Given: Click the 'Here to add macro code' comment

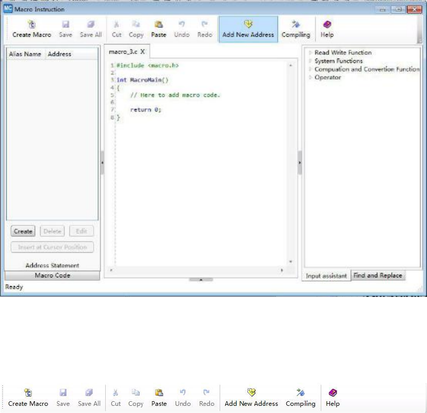Looking at the screenshot, I should click(175, 95).
